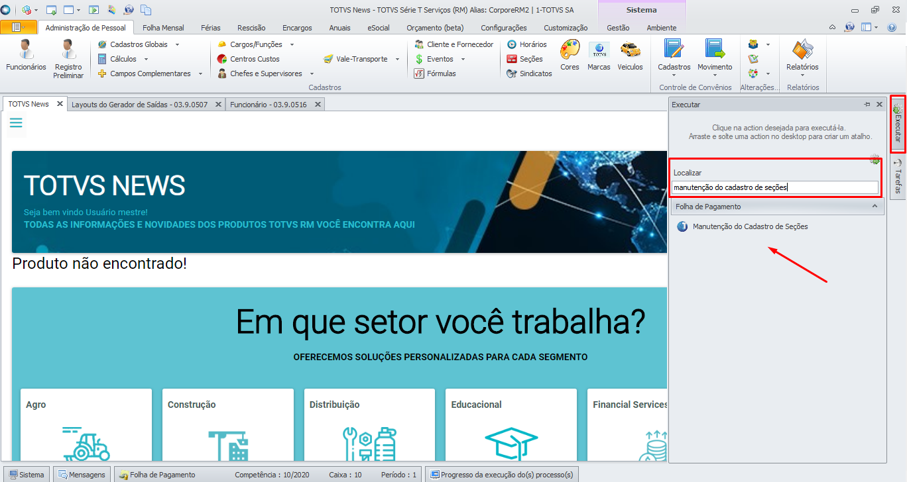Run Manutenção do Cadastro de Seções action

[x=743, y=226]
